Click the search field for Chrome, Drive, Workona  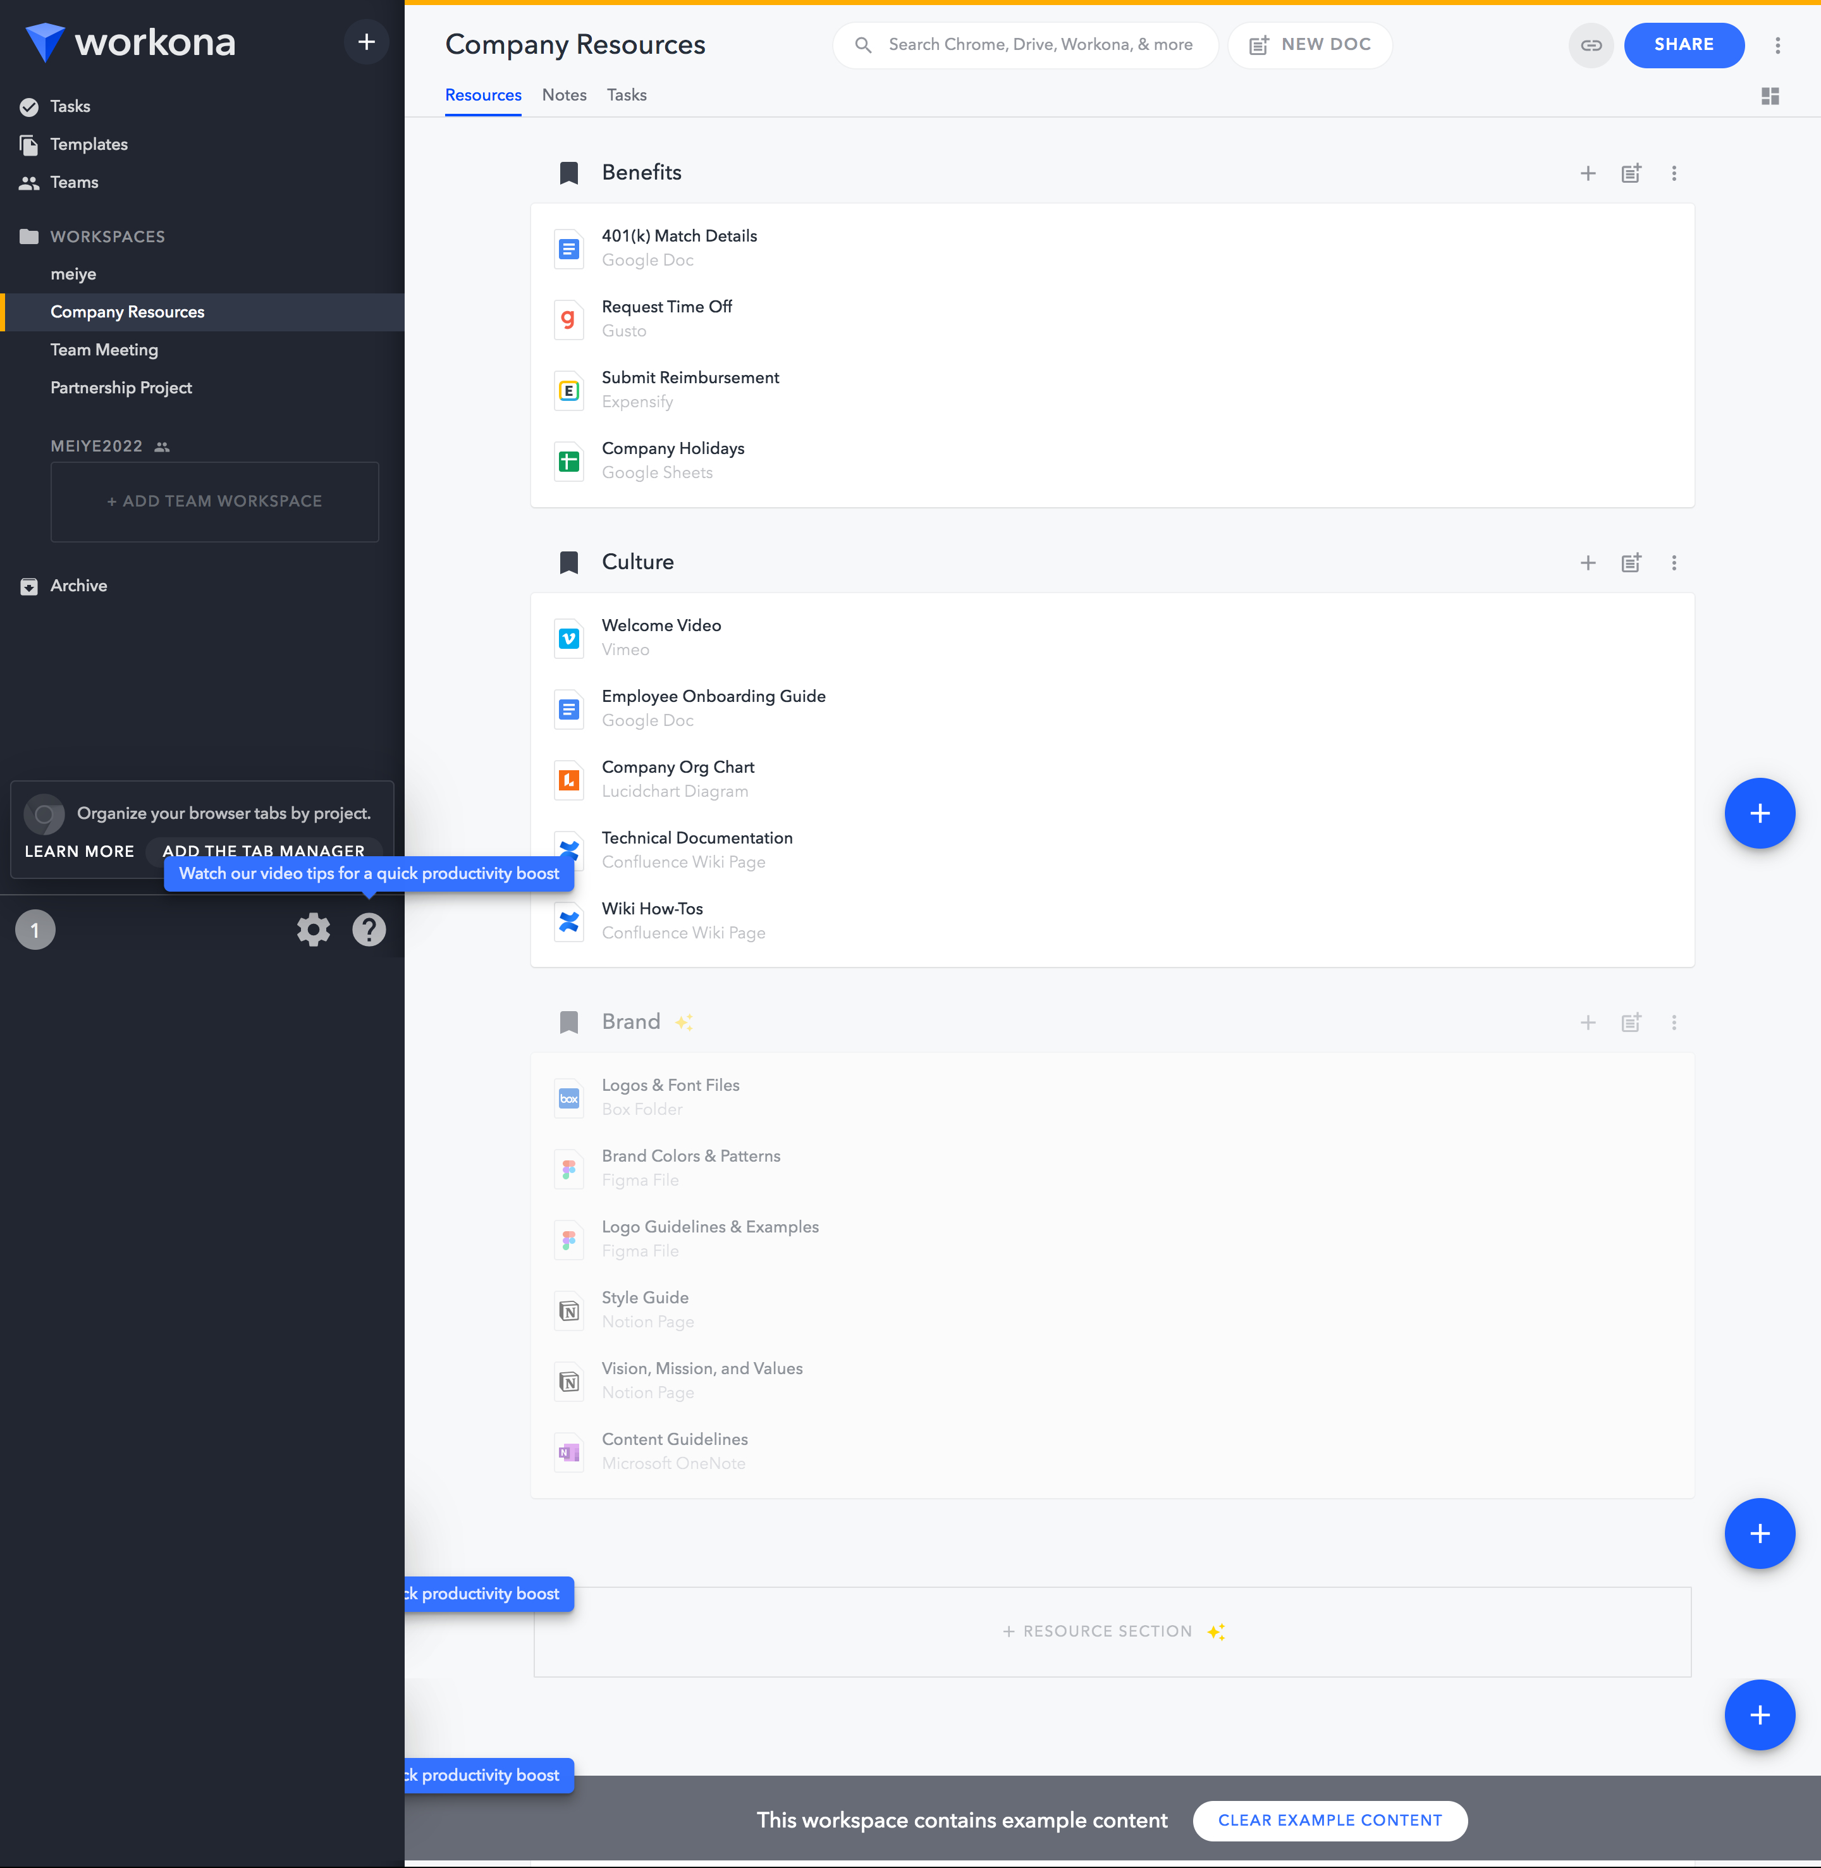click(1026, 45)
